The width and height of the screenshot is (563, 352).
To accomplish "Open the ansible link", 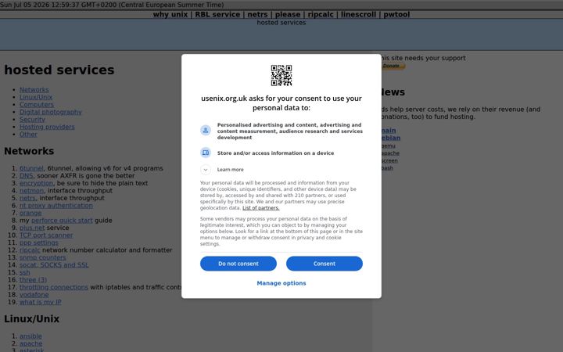I will [x=30, y=336].
